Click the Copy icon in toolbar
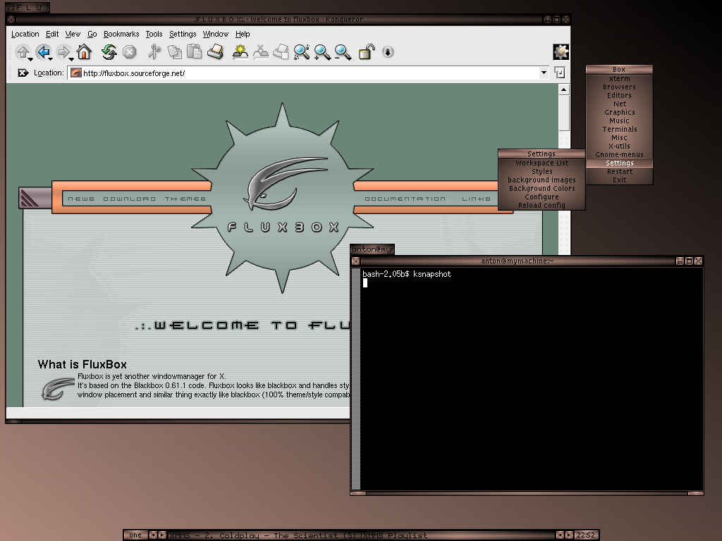The image size is (722, 541). pos(175,52)
